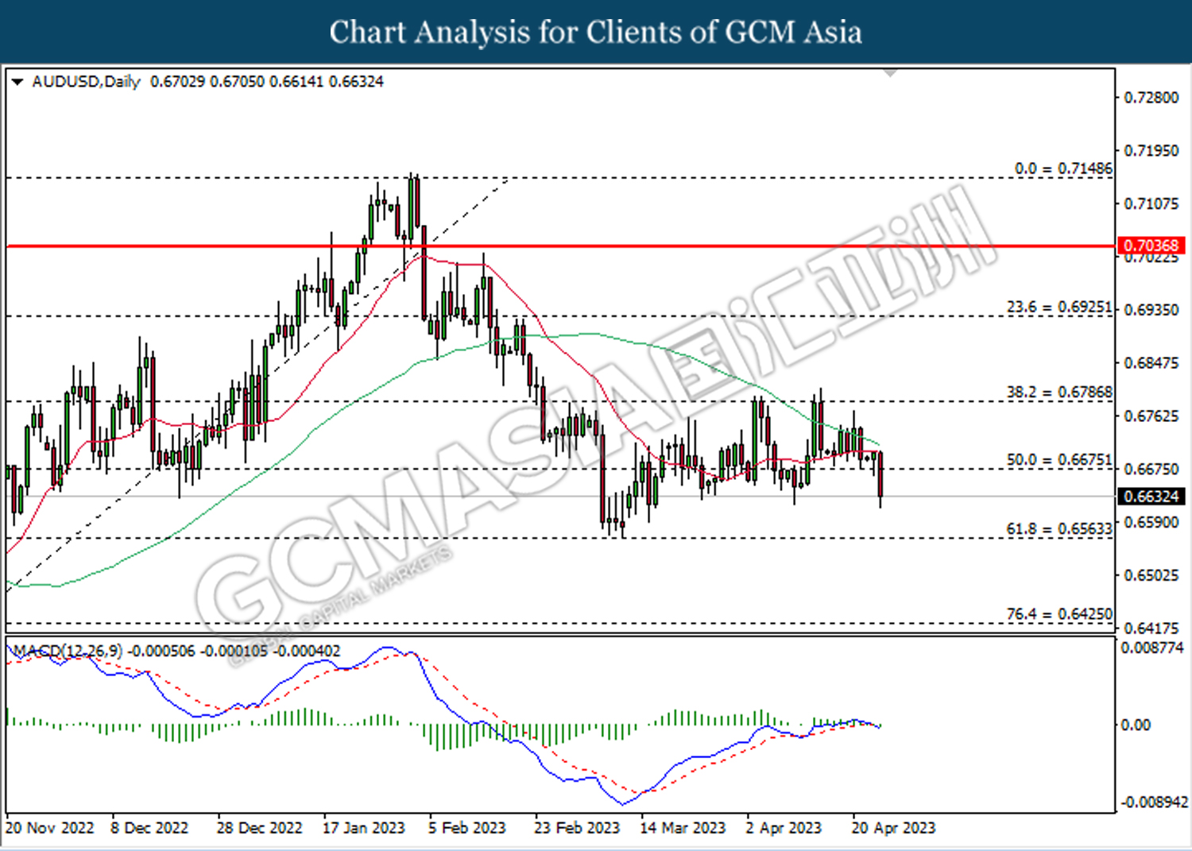Click the 0.69350 price axis value
The image size is (1192, 851).
[1151, 309]
